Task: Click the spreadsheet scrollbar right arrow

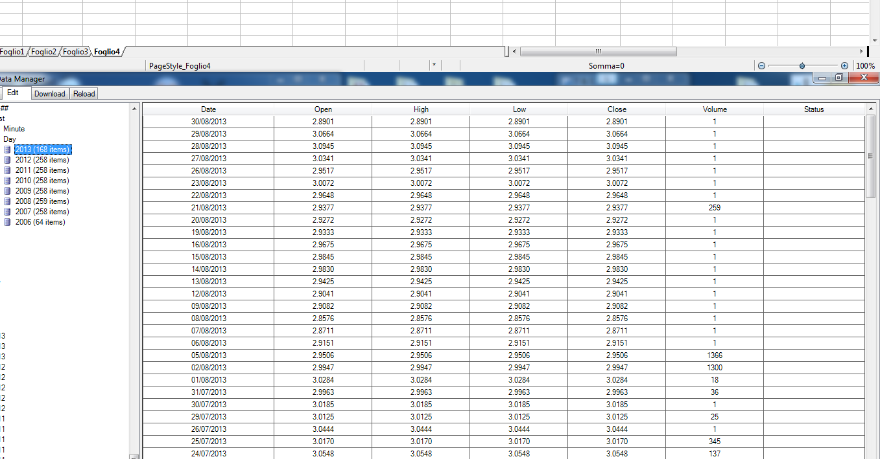Action: point(861,51)
